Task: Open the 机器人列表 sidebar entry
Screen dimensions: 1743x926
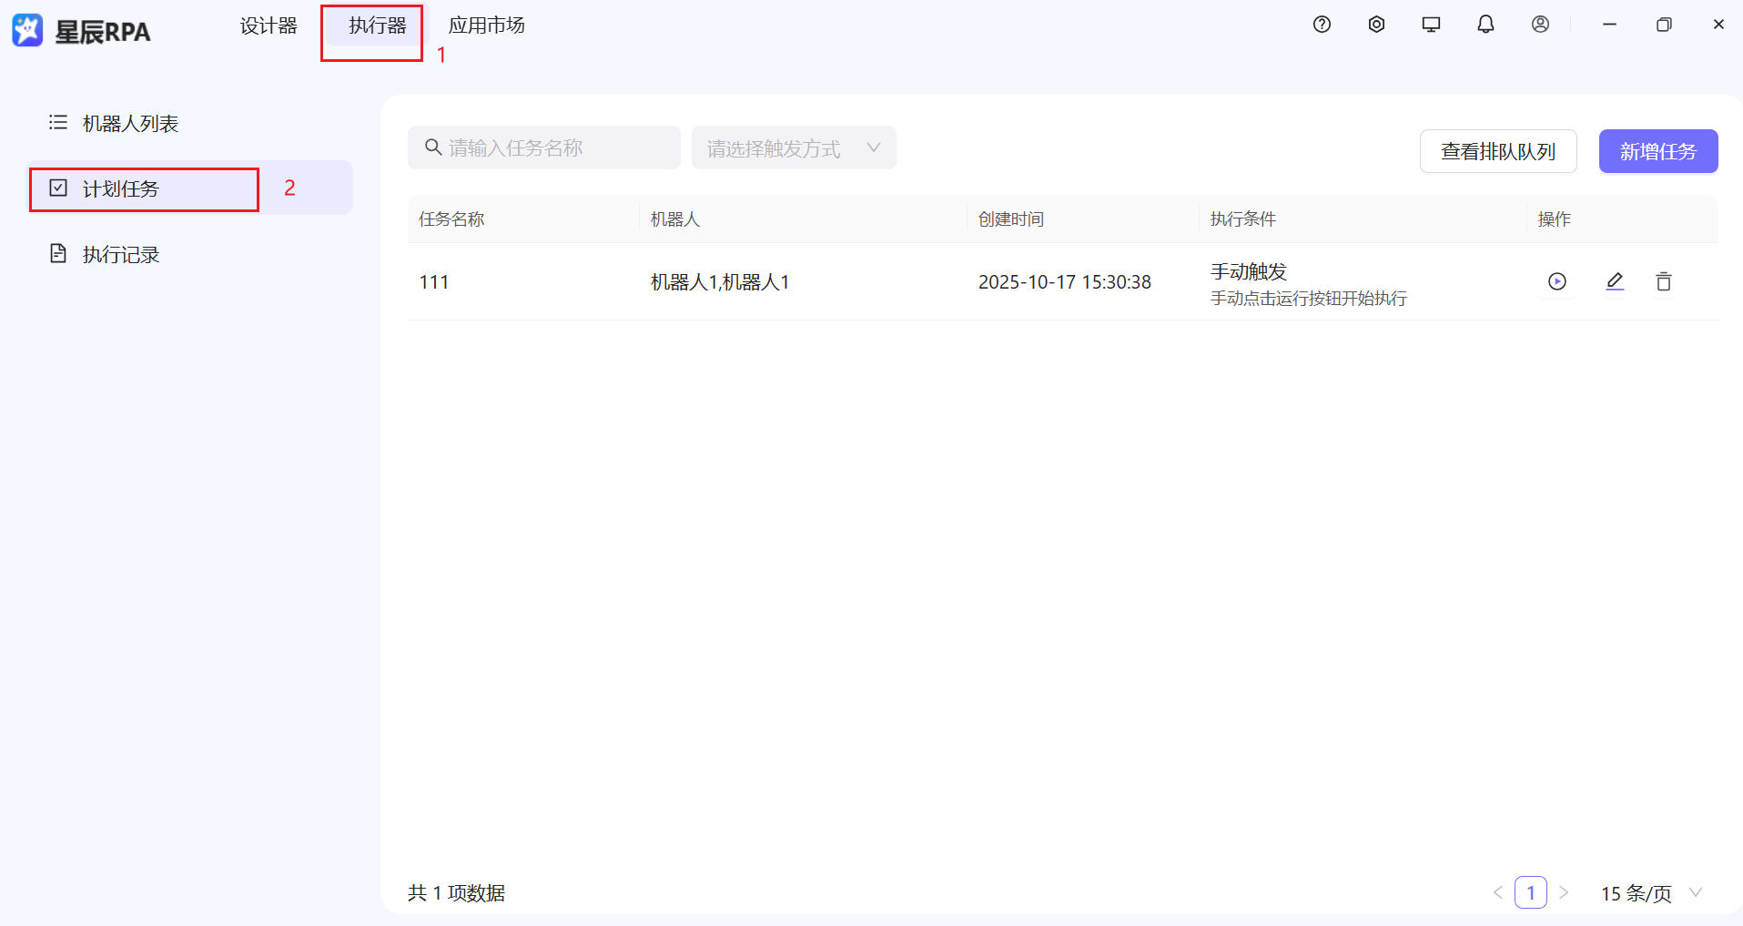Action: click(x=130, y=122)
